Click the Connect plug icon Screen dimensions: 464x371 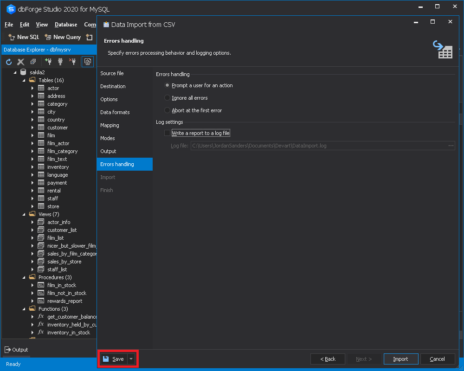click(60, 61)
